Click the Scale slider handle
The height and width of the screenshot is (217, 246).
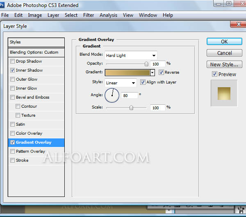click(131, 108)
